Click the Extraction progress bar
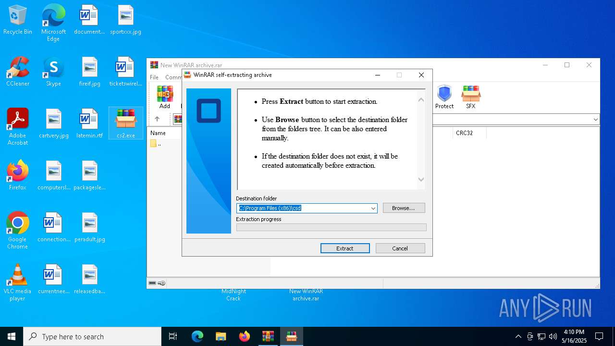This screenshot has height=346, width=615. point(331,227)
